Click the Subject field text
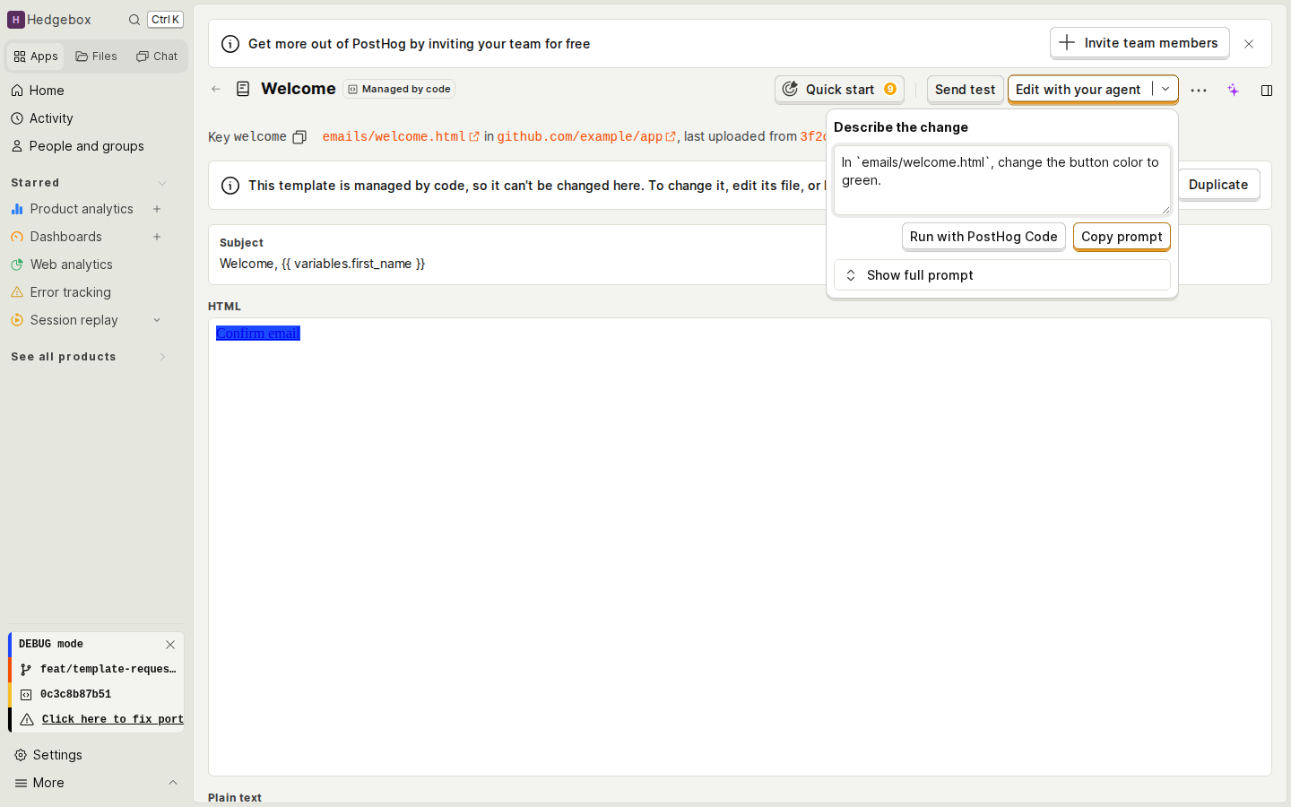 [322, 264]
